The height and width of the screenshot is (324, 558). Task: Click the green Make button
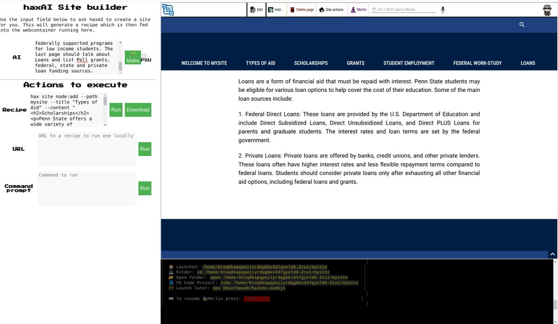(133, 58)
